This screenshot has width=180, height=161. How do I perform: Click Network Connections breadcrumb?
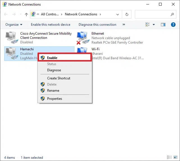click(81, 14)
